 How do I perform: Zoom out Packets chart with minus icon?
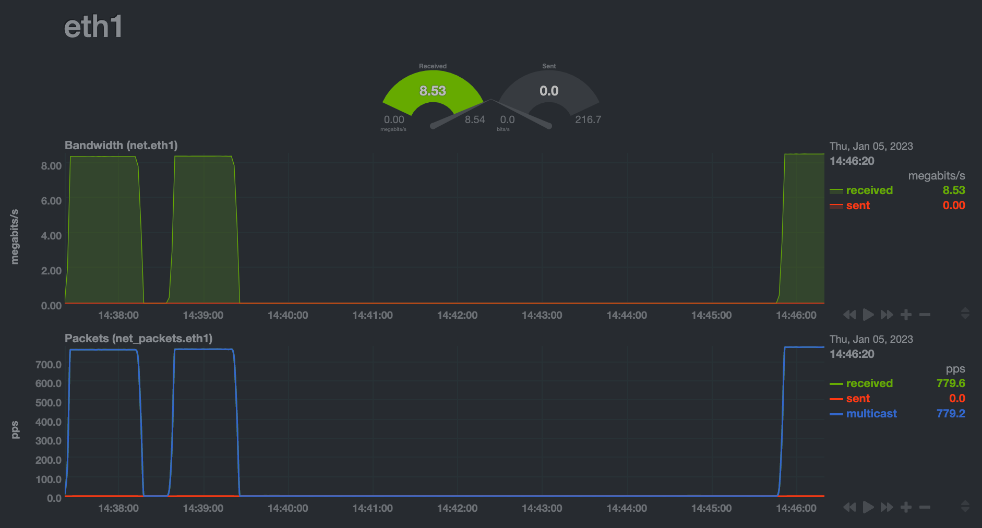tap(925, 507)
